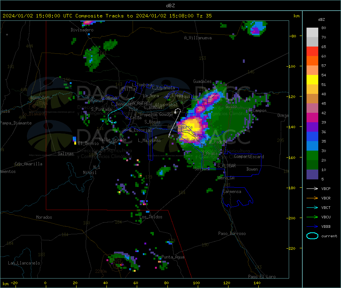Image resolution: width=341 pixels, height=288 pixels.
Task: Click the white storm track near Goudge
Action: [175, 123]
